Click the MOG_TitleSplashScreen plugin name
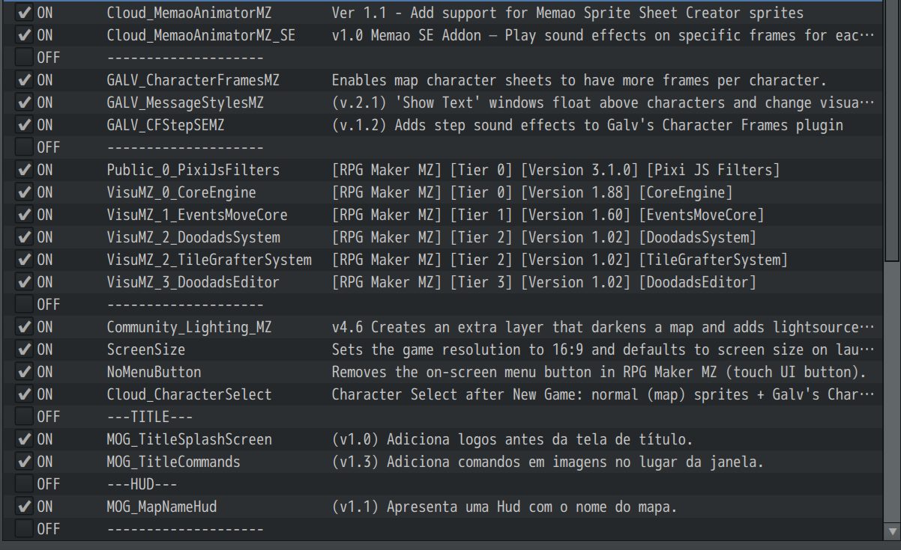This screenshot has height=550, width=901. point(189,439)
